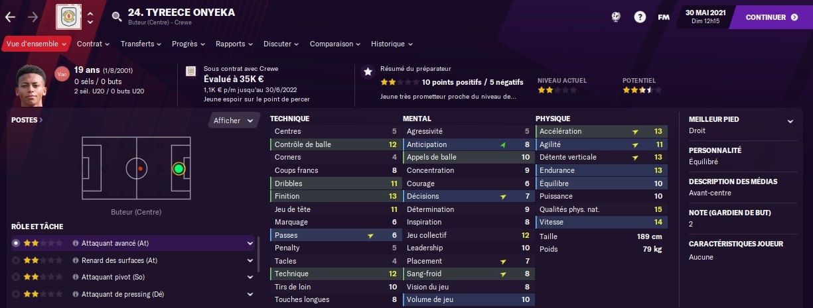Screen dimensions: 813x308
Task: Open the Comparaison menu
Action: pyautogui.click(x=335, y=44)
